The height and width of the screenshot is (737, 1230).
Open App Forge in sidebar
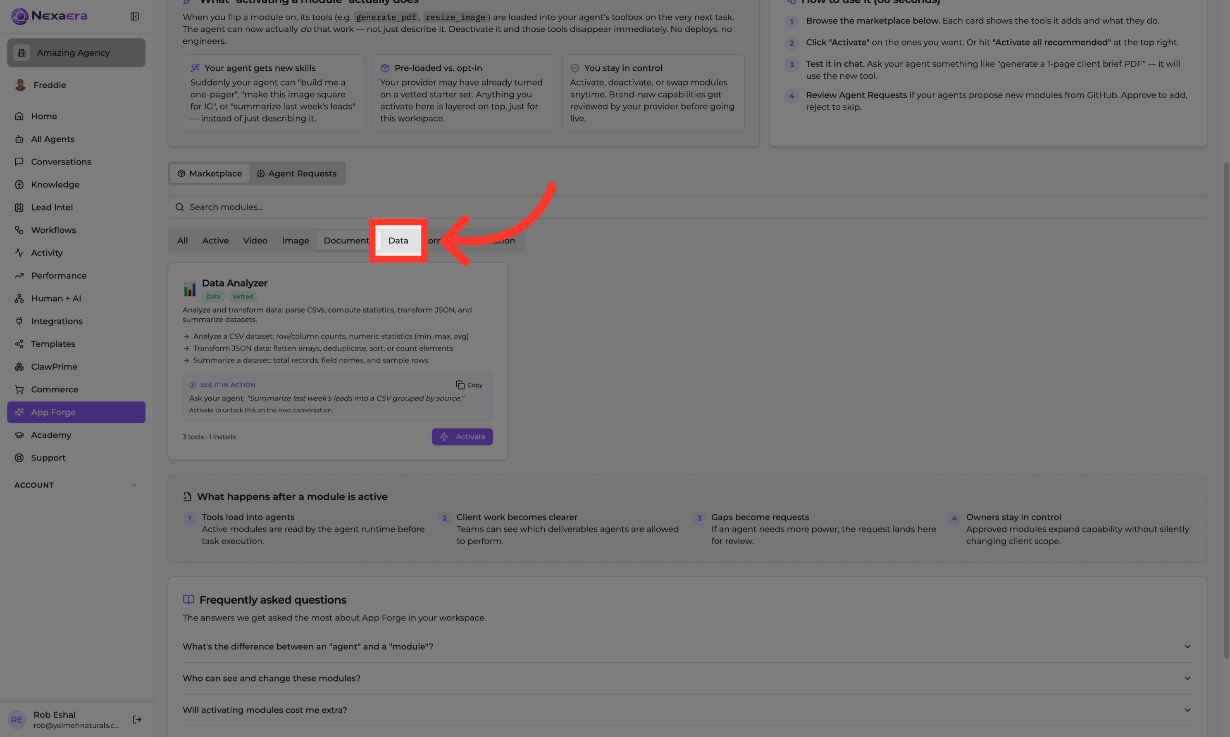pyautogui.click(x=76, y=412)
